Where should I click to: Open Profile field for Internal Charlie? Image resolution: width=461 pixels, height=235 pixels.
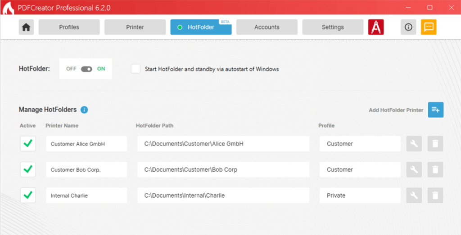click(x=360, y=195)
